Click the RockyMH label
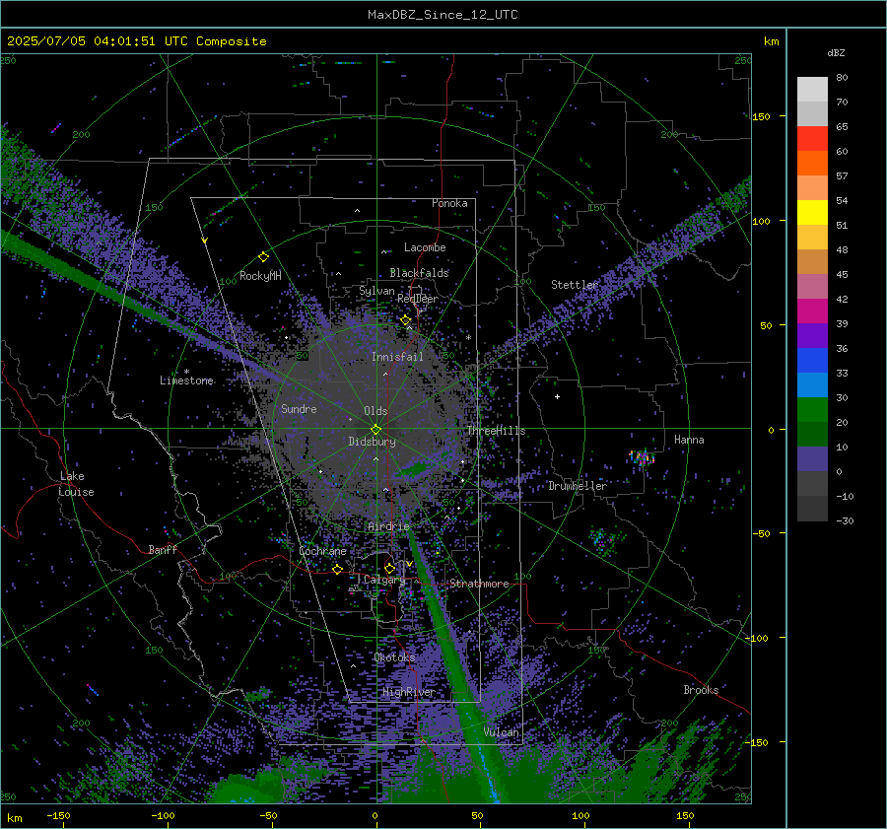 260,276
